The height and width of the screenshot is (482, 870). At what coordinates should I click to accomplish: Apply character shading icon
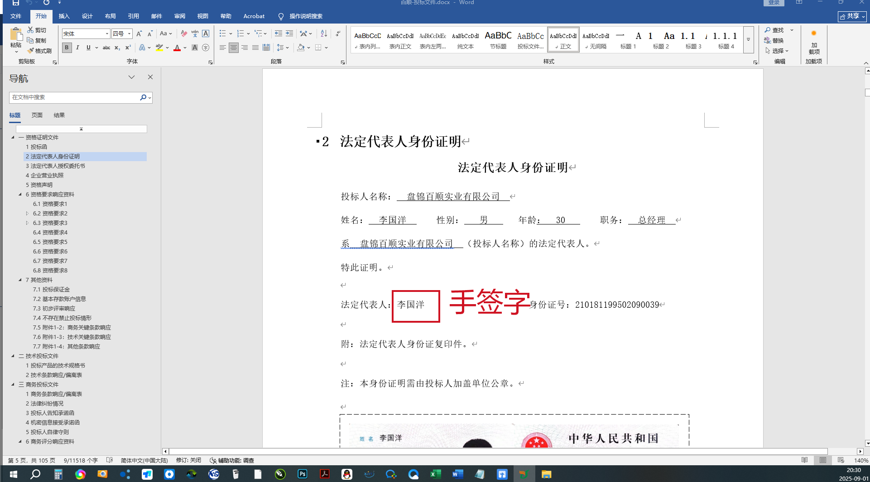[x=195, y=48]
